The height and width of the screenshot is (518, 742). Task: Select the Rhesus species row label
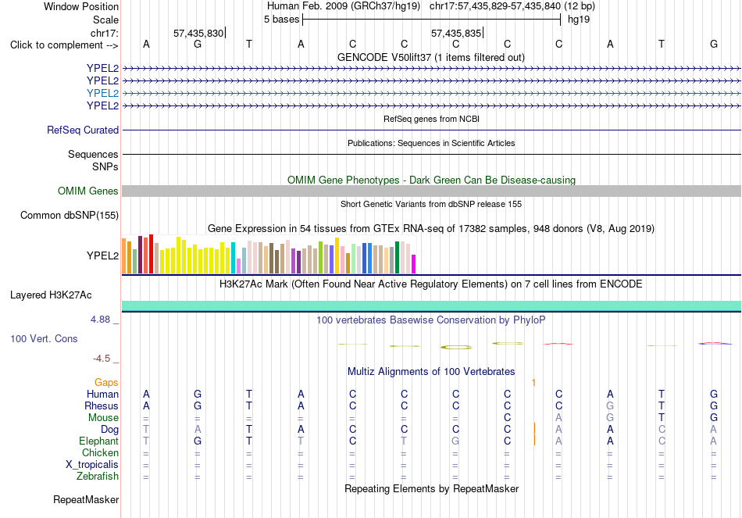pos(102,406)
